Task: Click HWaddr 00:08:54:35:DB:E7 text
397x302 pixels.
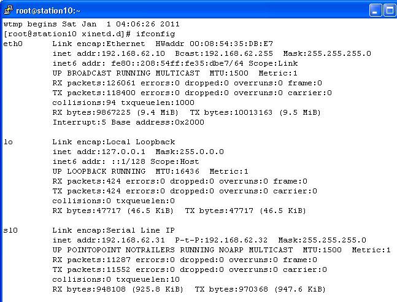Action: [214, 44]
